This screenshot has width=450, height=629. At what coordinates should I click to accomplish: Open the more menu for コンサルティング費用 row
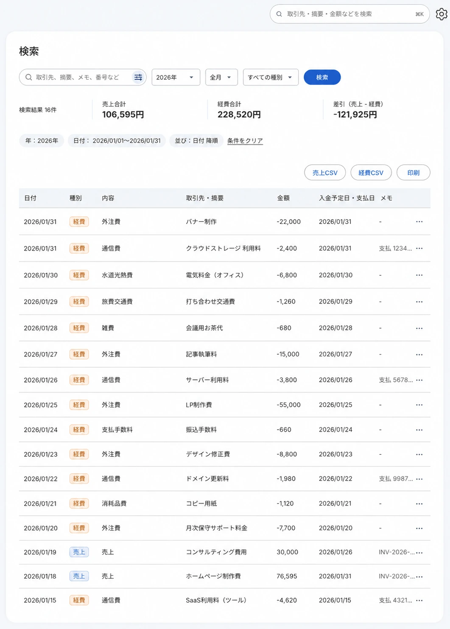[419, 552]
